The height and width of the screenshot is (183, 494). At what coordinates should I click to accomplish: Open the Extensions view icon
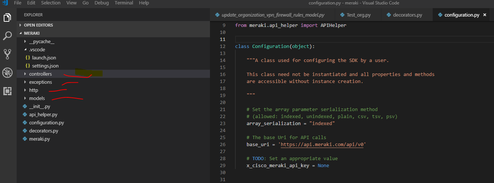tap(7, 91)
